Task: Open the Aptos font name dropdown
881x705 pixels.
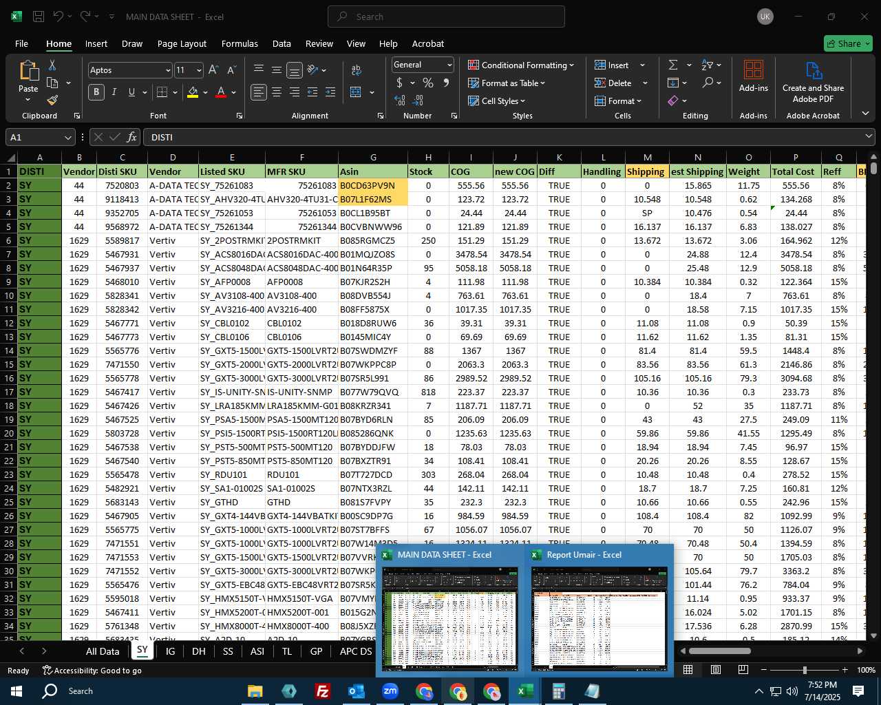Action: [167, 70]
